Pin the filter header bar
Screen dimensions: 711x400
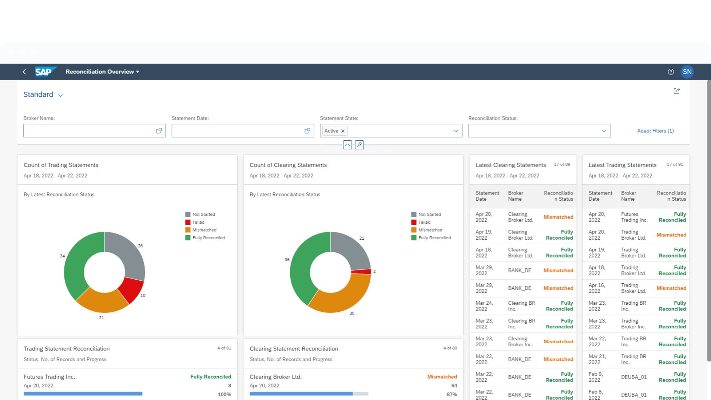(x=359, y=145)
